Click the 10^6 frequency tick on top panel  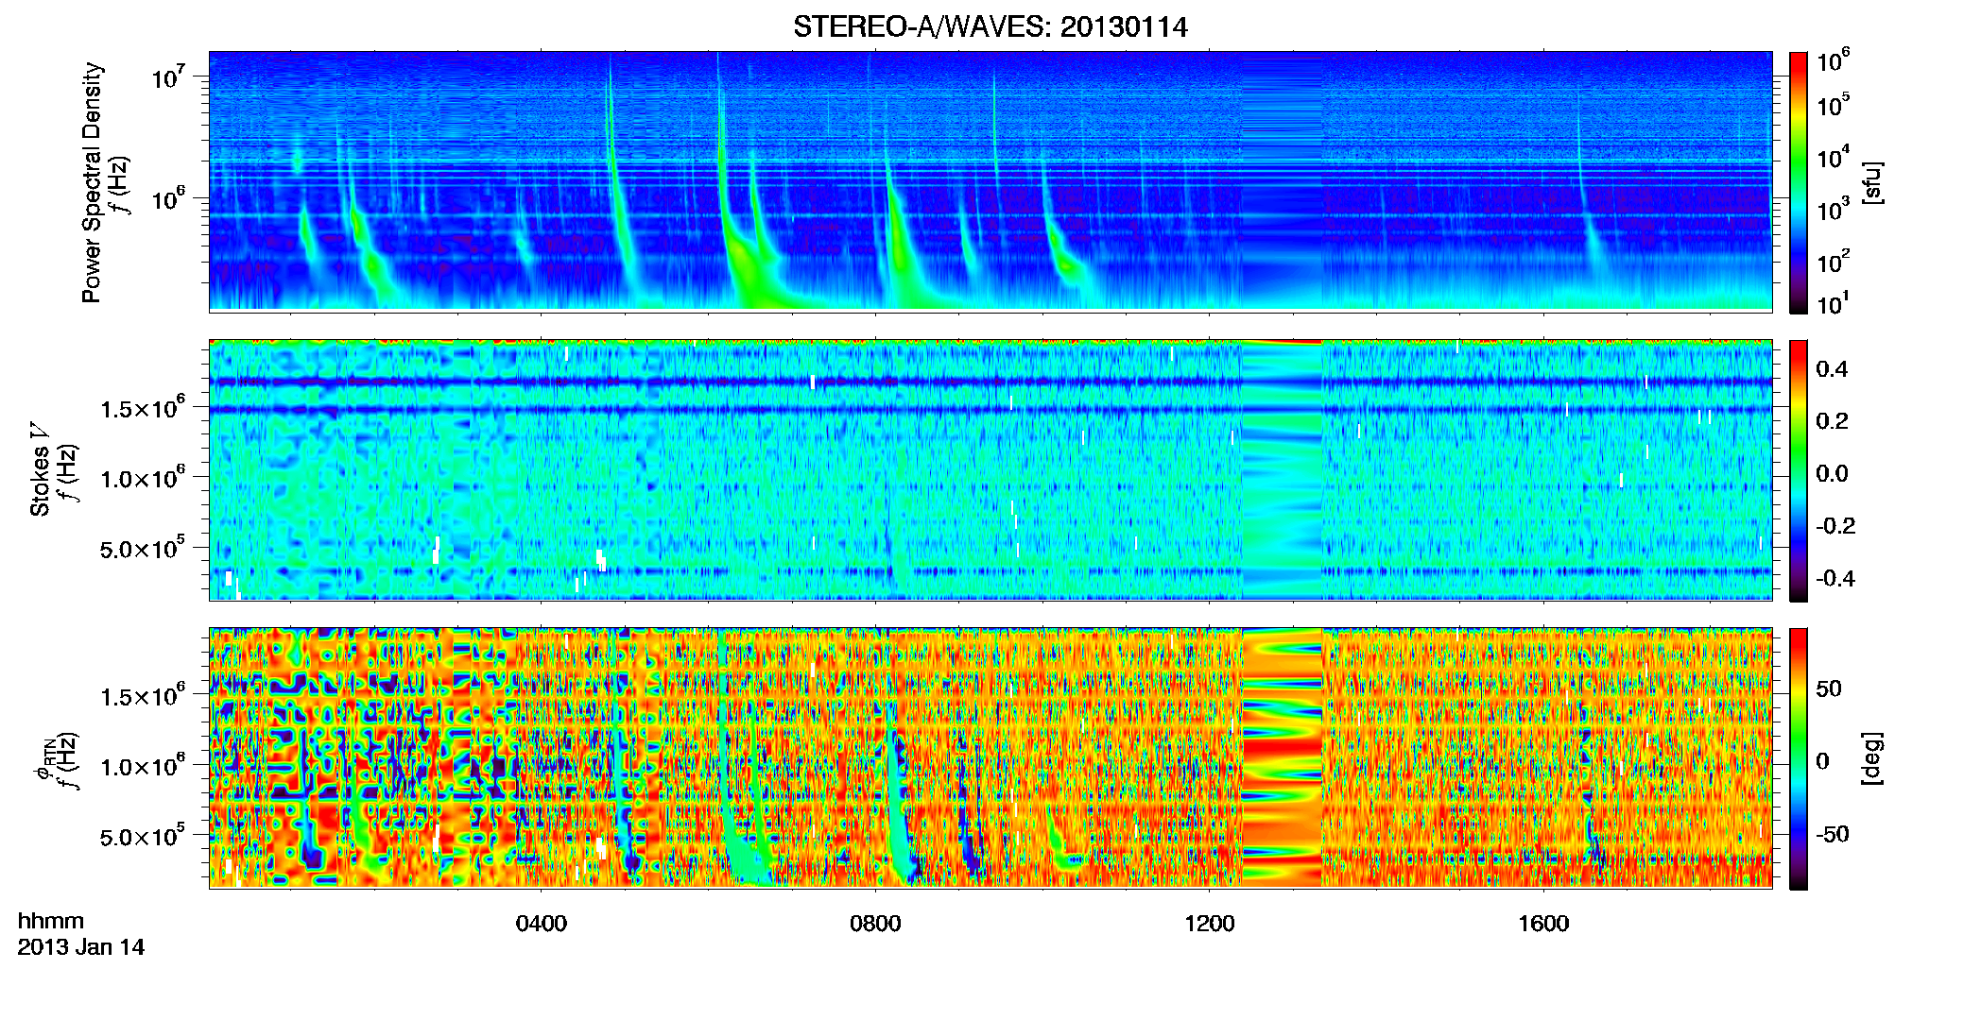(167, 198)
